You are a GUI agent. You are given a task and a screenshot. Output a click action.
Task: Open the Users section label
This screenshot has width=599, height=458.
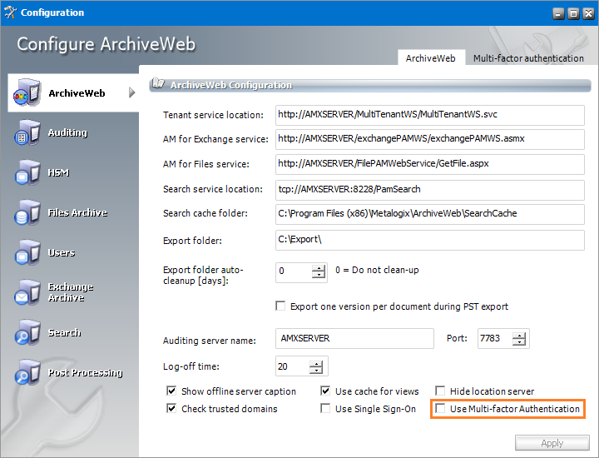coord(61,252)
